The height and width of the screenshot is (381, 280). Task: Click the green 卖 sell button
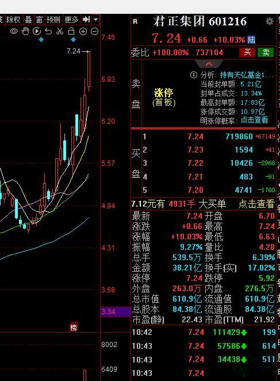[266, 52]
